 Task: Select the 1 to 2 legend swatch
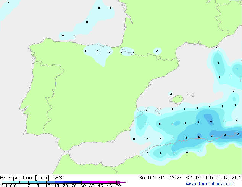coord(24,182)
